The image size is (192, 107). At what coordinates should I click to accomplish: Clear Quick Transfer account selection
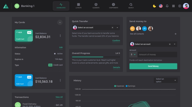[112, 28]
